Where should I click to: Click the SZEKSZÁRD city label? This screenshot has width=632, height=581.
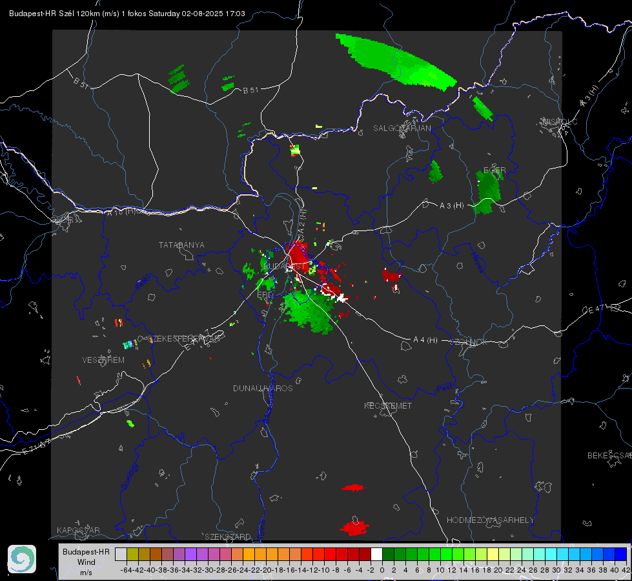pyautogui.click(x=228, y=536)
